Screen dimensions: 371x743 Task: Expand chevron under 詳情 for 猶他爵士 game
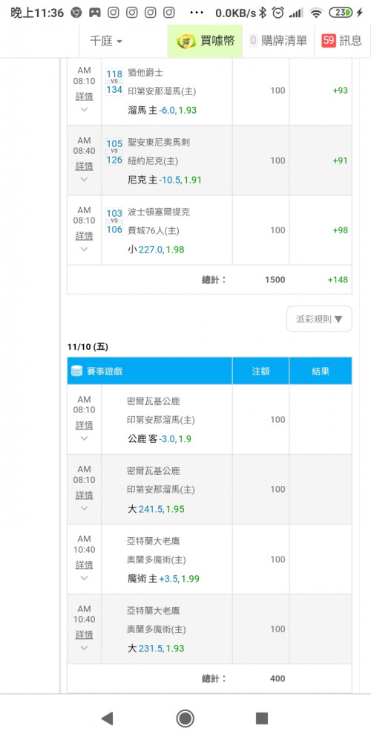point(85,109)
